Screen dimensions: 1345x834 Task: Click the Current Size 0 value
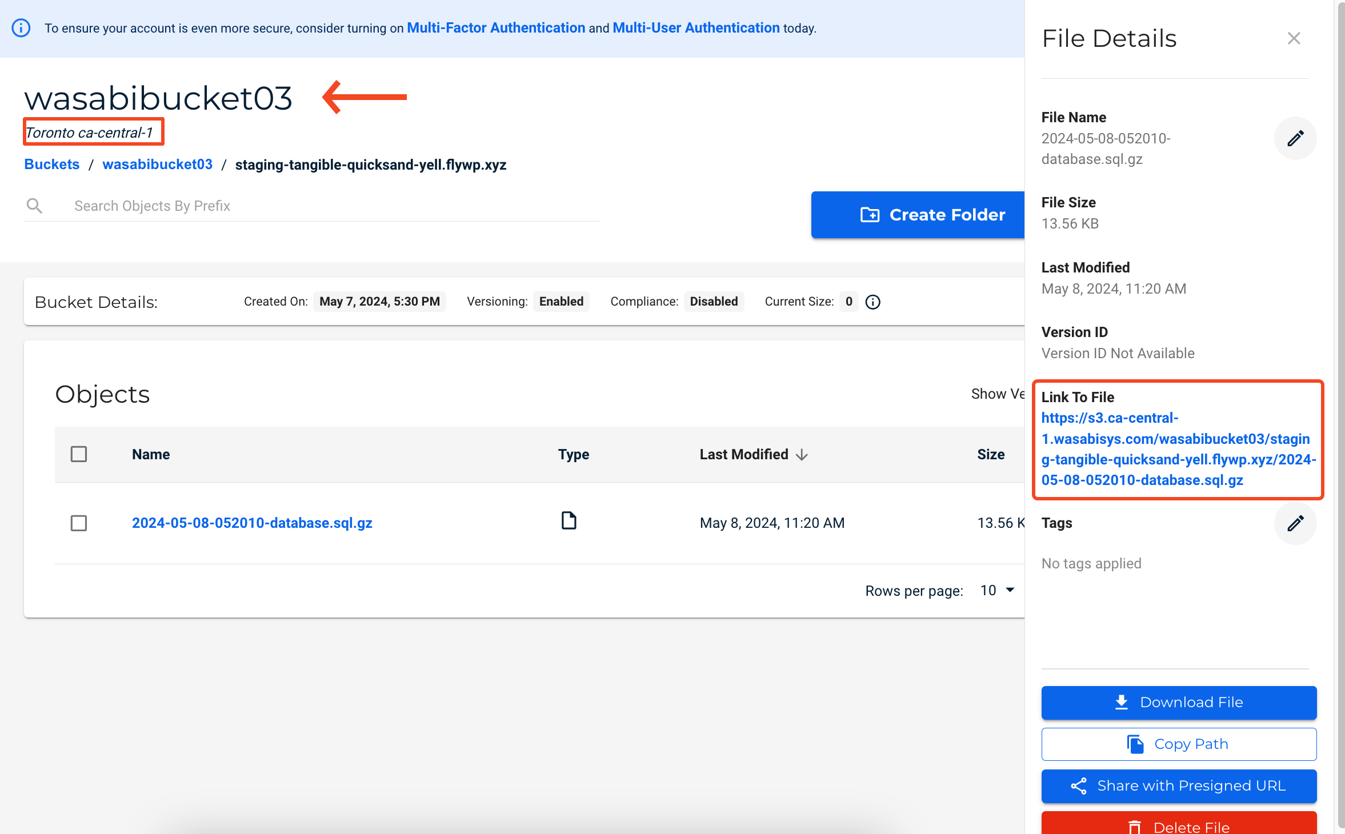pyautogui.click(x=849, y=302)
